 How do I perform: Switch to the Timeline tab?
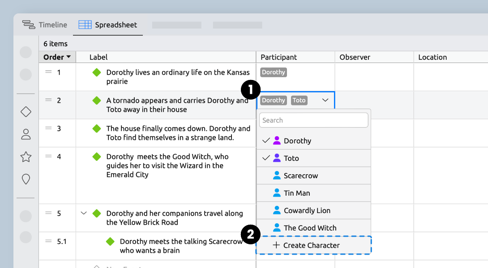pyautogui.click(x=44, y=25)
